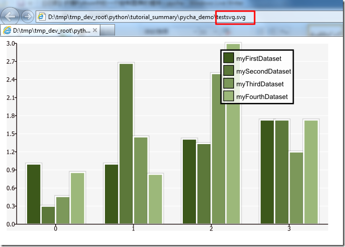Click the 0.3 y-axis label
Viewport: 345px width, 247px height.
click(11, 206)
